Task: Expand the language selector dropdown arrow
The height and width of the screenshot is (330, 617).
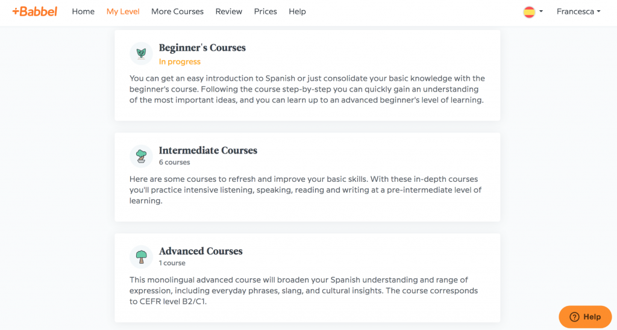Action: (x=541, y=11)
